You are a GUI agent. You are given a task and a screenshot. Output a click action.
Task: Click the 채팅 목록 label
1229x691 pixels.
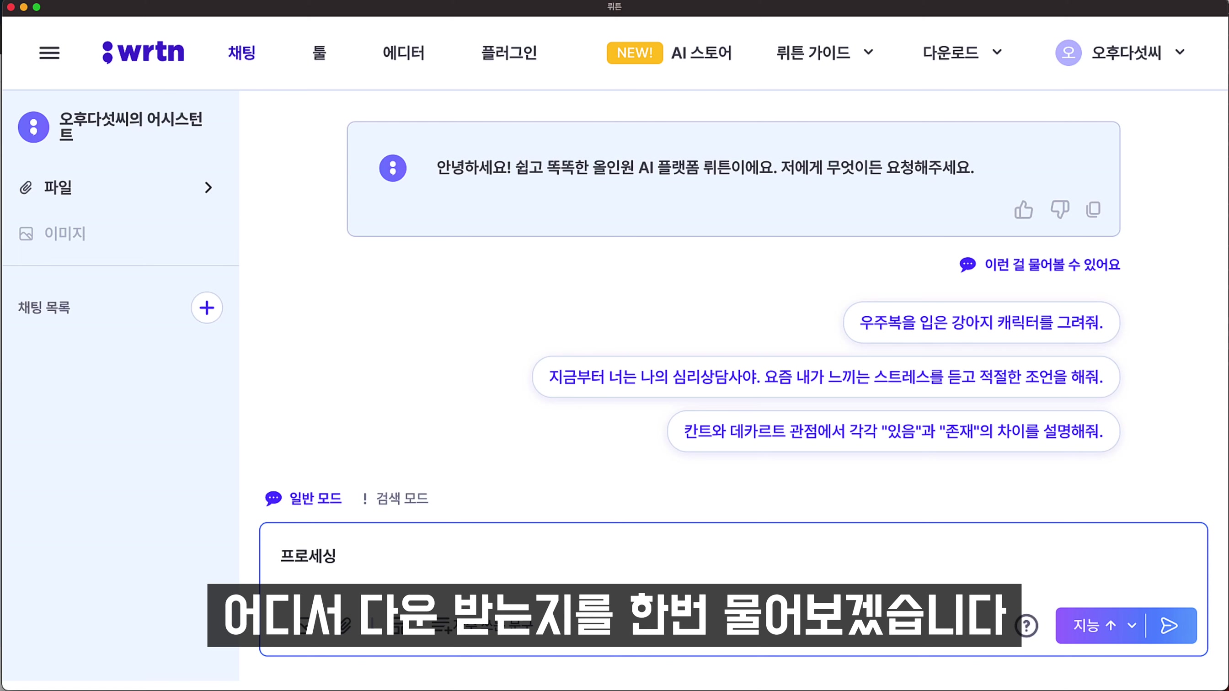tap(44, 308)
